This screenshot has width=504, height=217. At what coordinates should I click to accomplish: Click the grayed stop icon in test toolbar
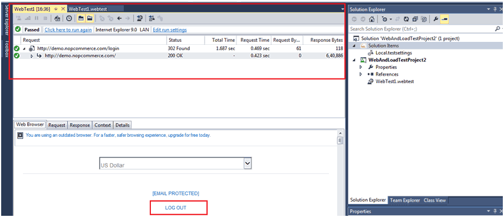45,18
